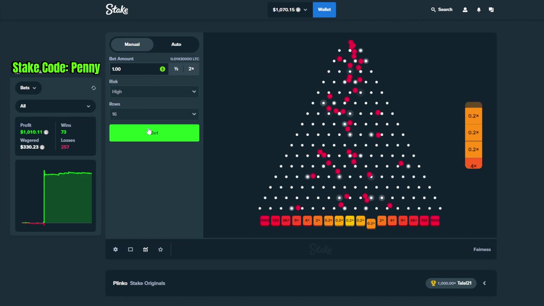Double the bet with 2× button
544x306 pixels.
[x=191, y=69]
